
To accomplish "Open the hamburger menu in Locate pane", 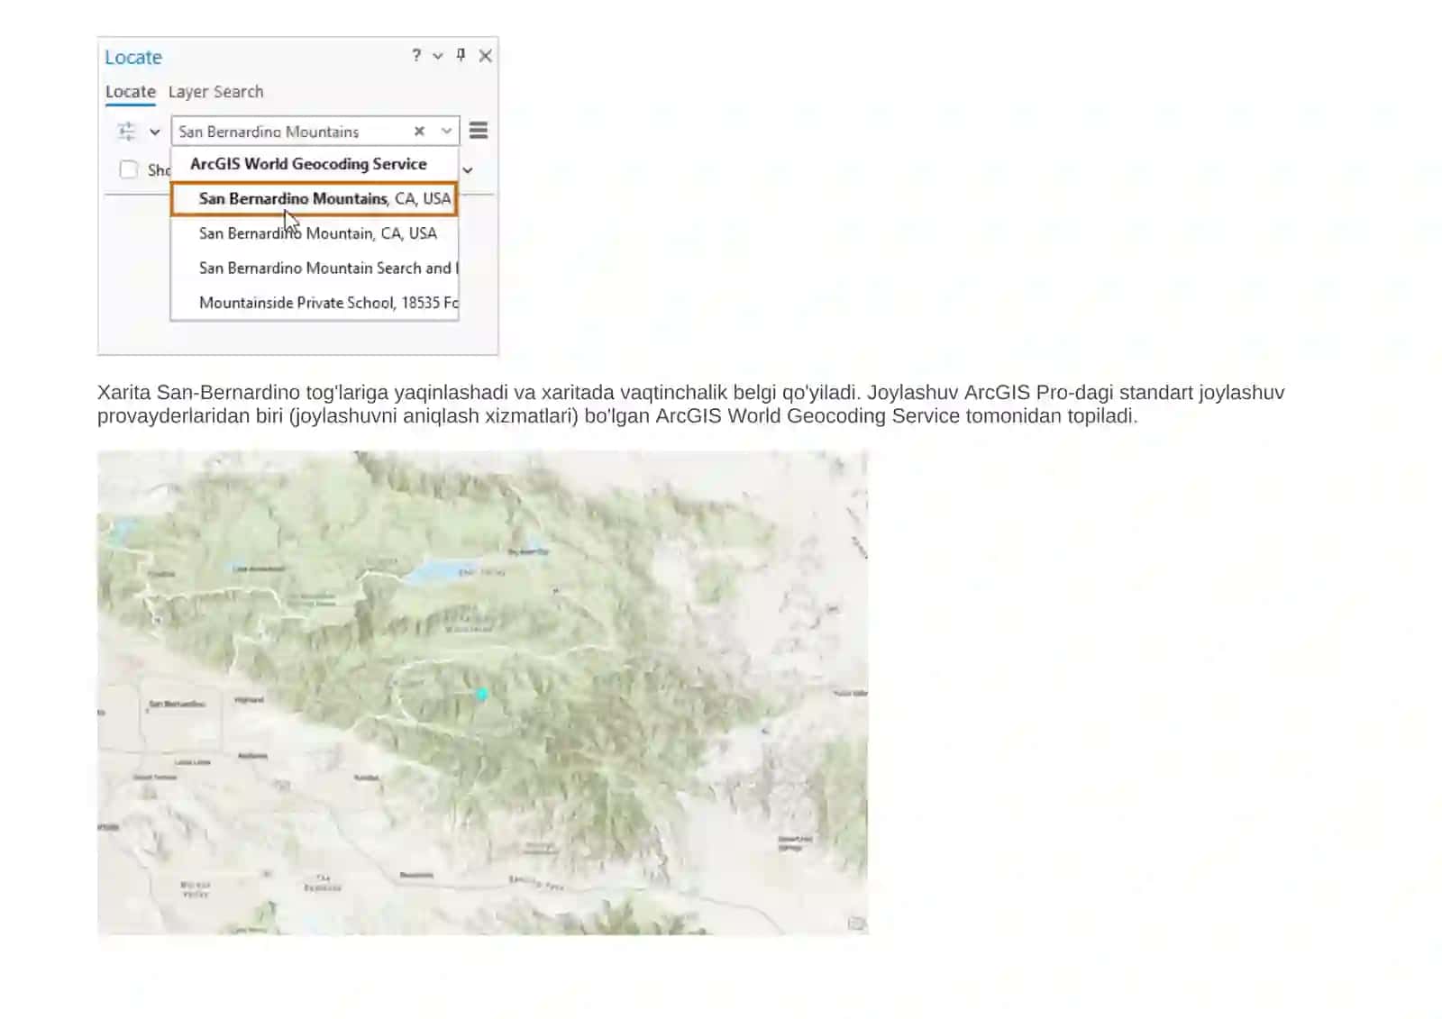I will tap(479, 131).
